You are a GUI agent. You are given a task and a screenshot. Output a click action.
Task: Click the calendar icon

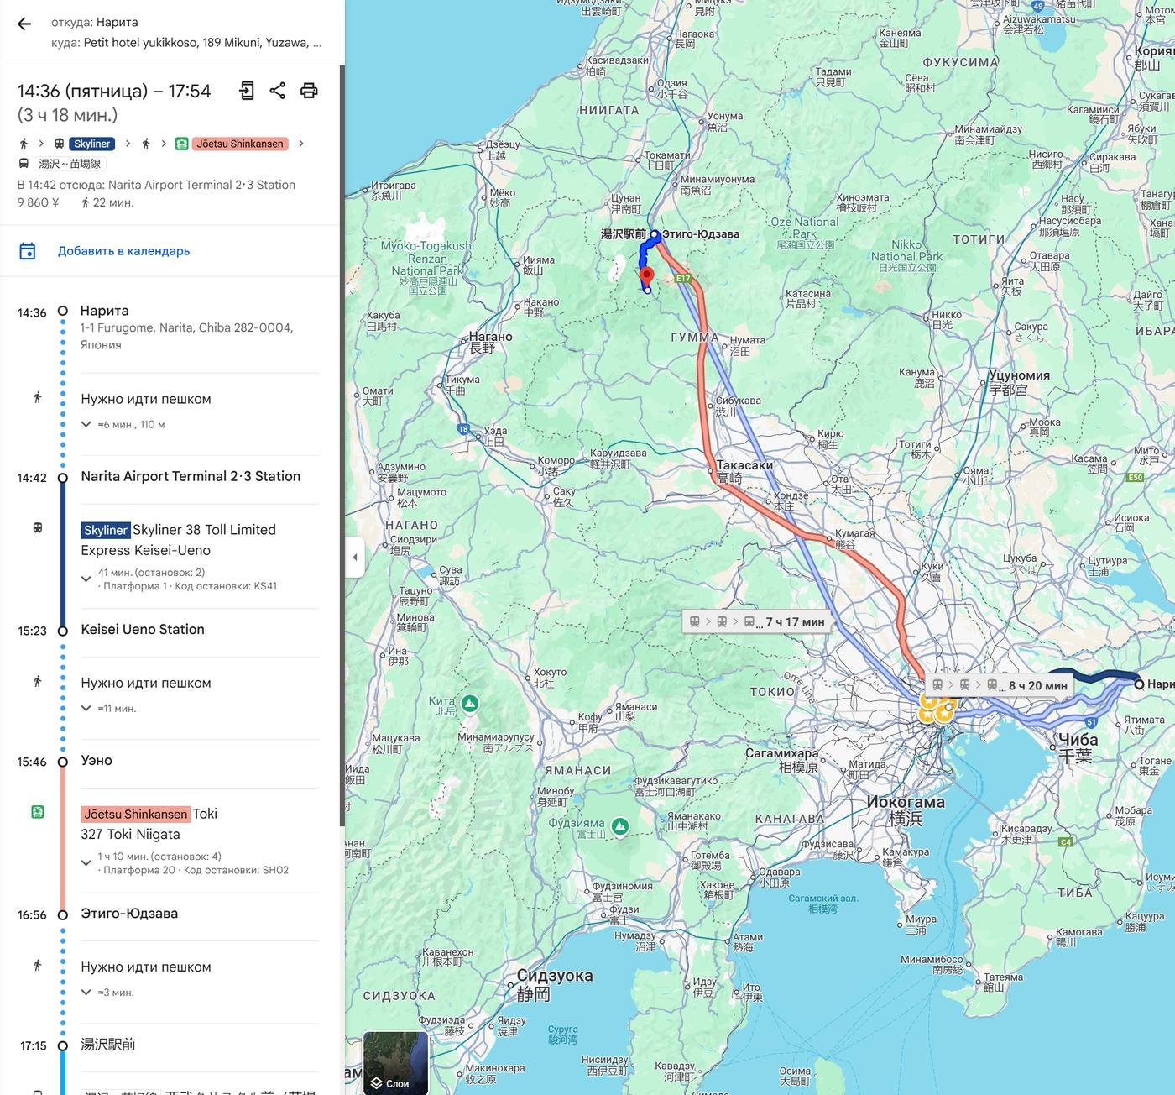point(28,251)
